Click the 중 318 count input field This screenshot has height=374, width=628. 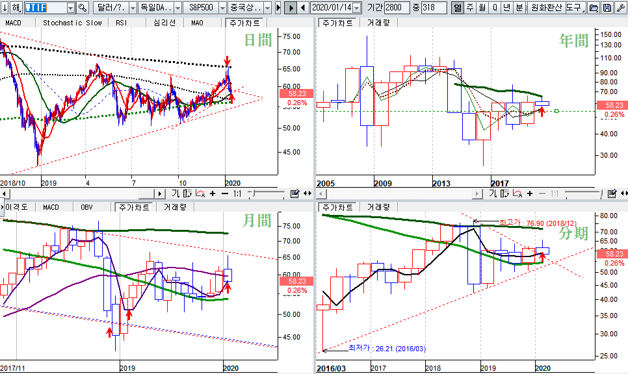pyautogui.click(x=434, y=8)
